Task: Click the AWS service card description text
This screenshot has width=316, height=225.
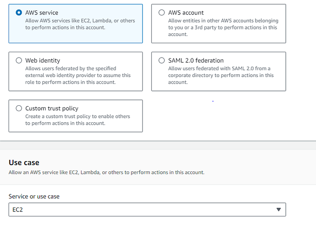Action: click(x=80, y=24)
